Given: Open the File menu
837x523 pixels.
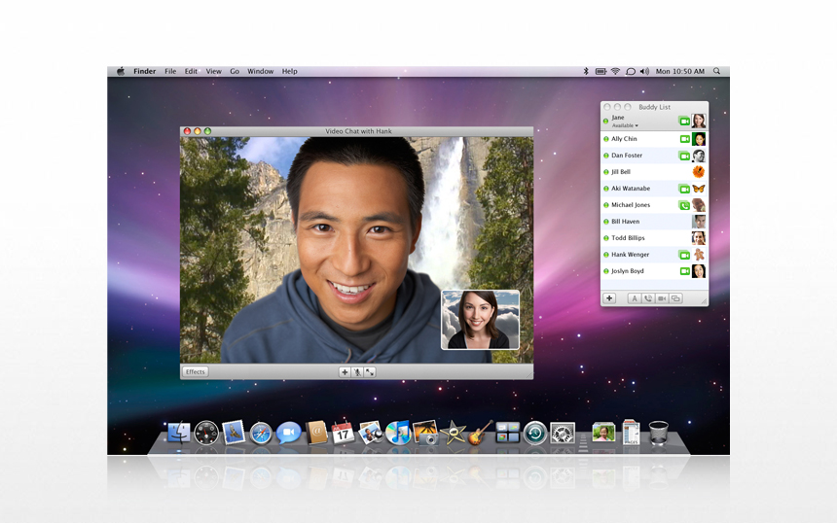Looking at the screenshot, I should pos(170,71).
